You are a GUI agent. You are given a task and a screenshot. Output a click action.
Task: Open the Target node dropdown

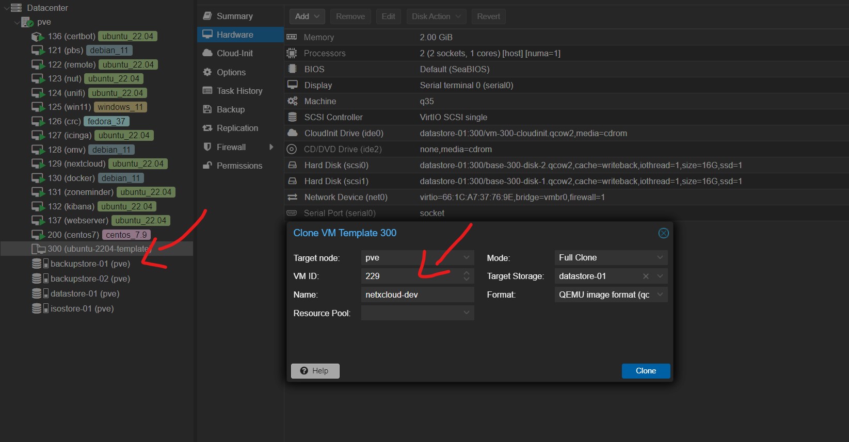click(x=466, y=257)
